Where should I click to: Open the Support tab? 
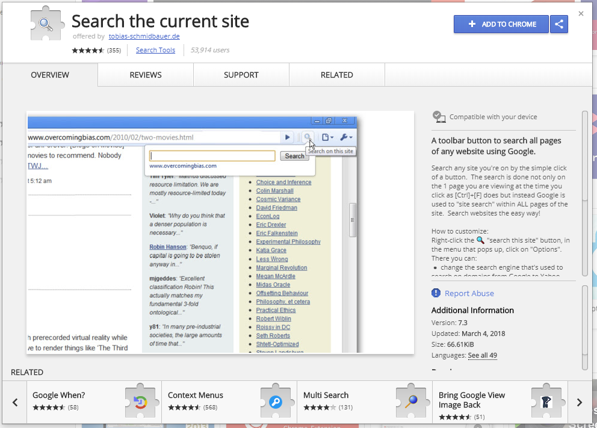click(241, 75)
